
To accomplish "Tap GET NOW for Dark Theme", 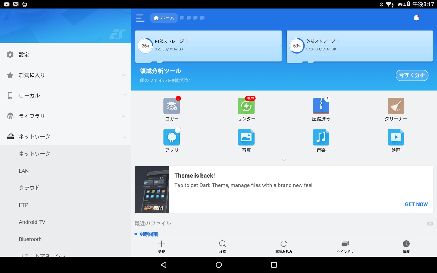I will tap(416, 204).
